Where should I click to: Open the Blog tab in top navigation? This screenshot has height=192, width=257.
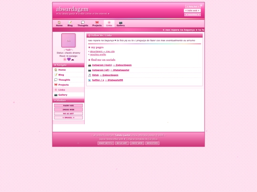tap(70, 24)
